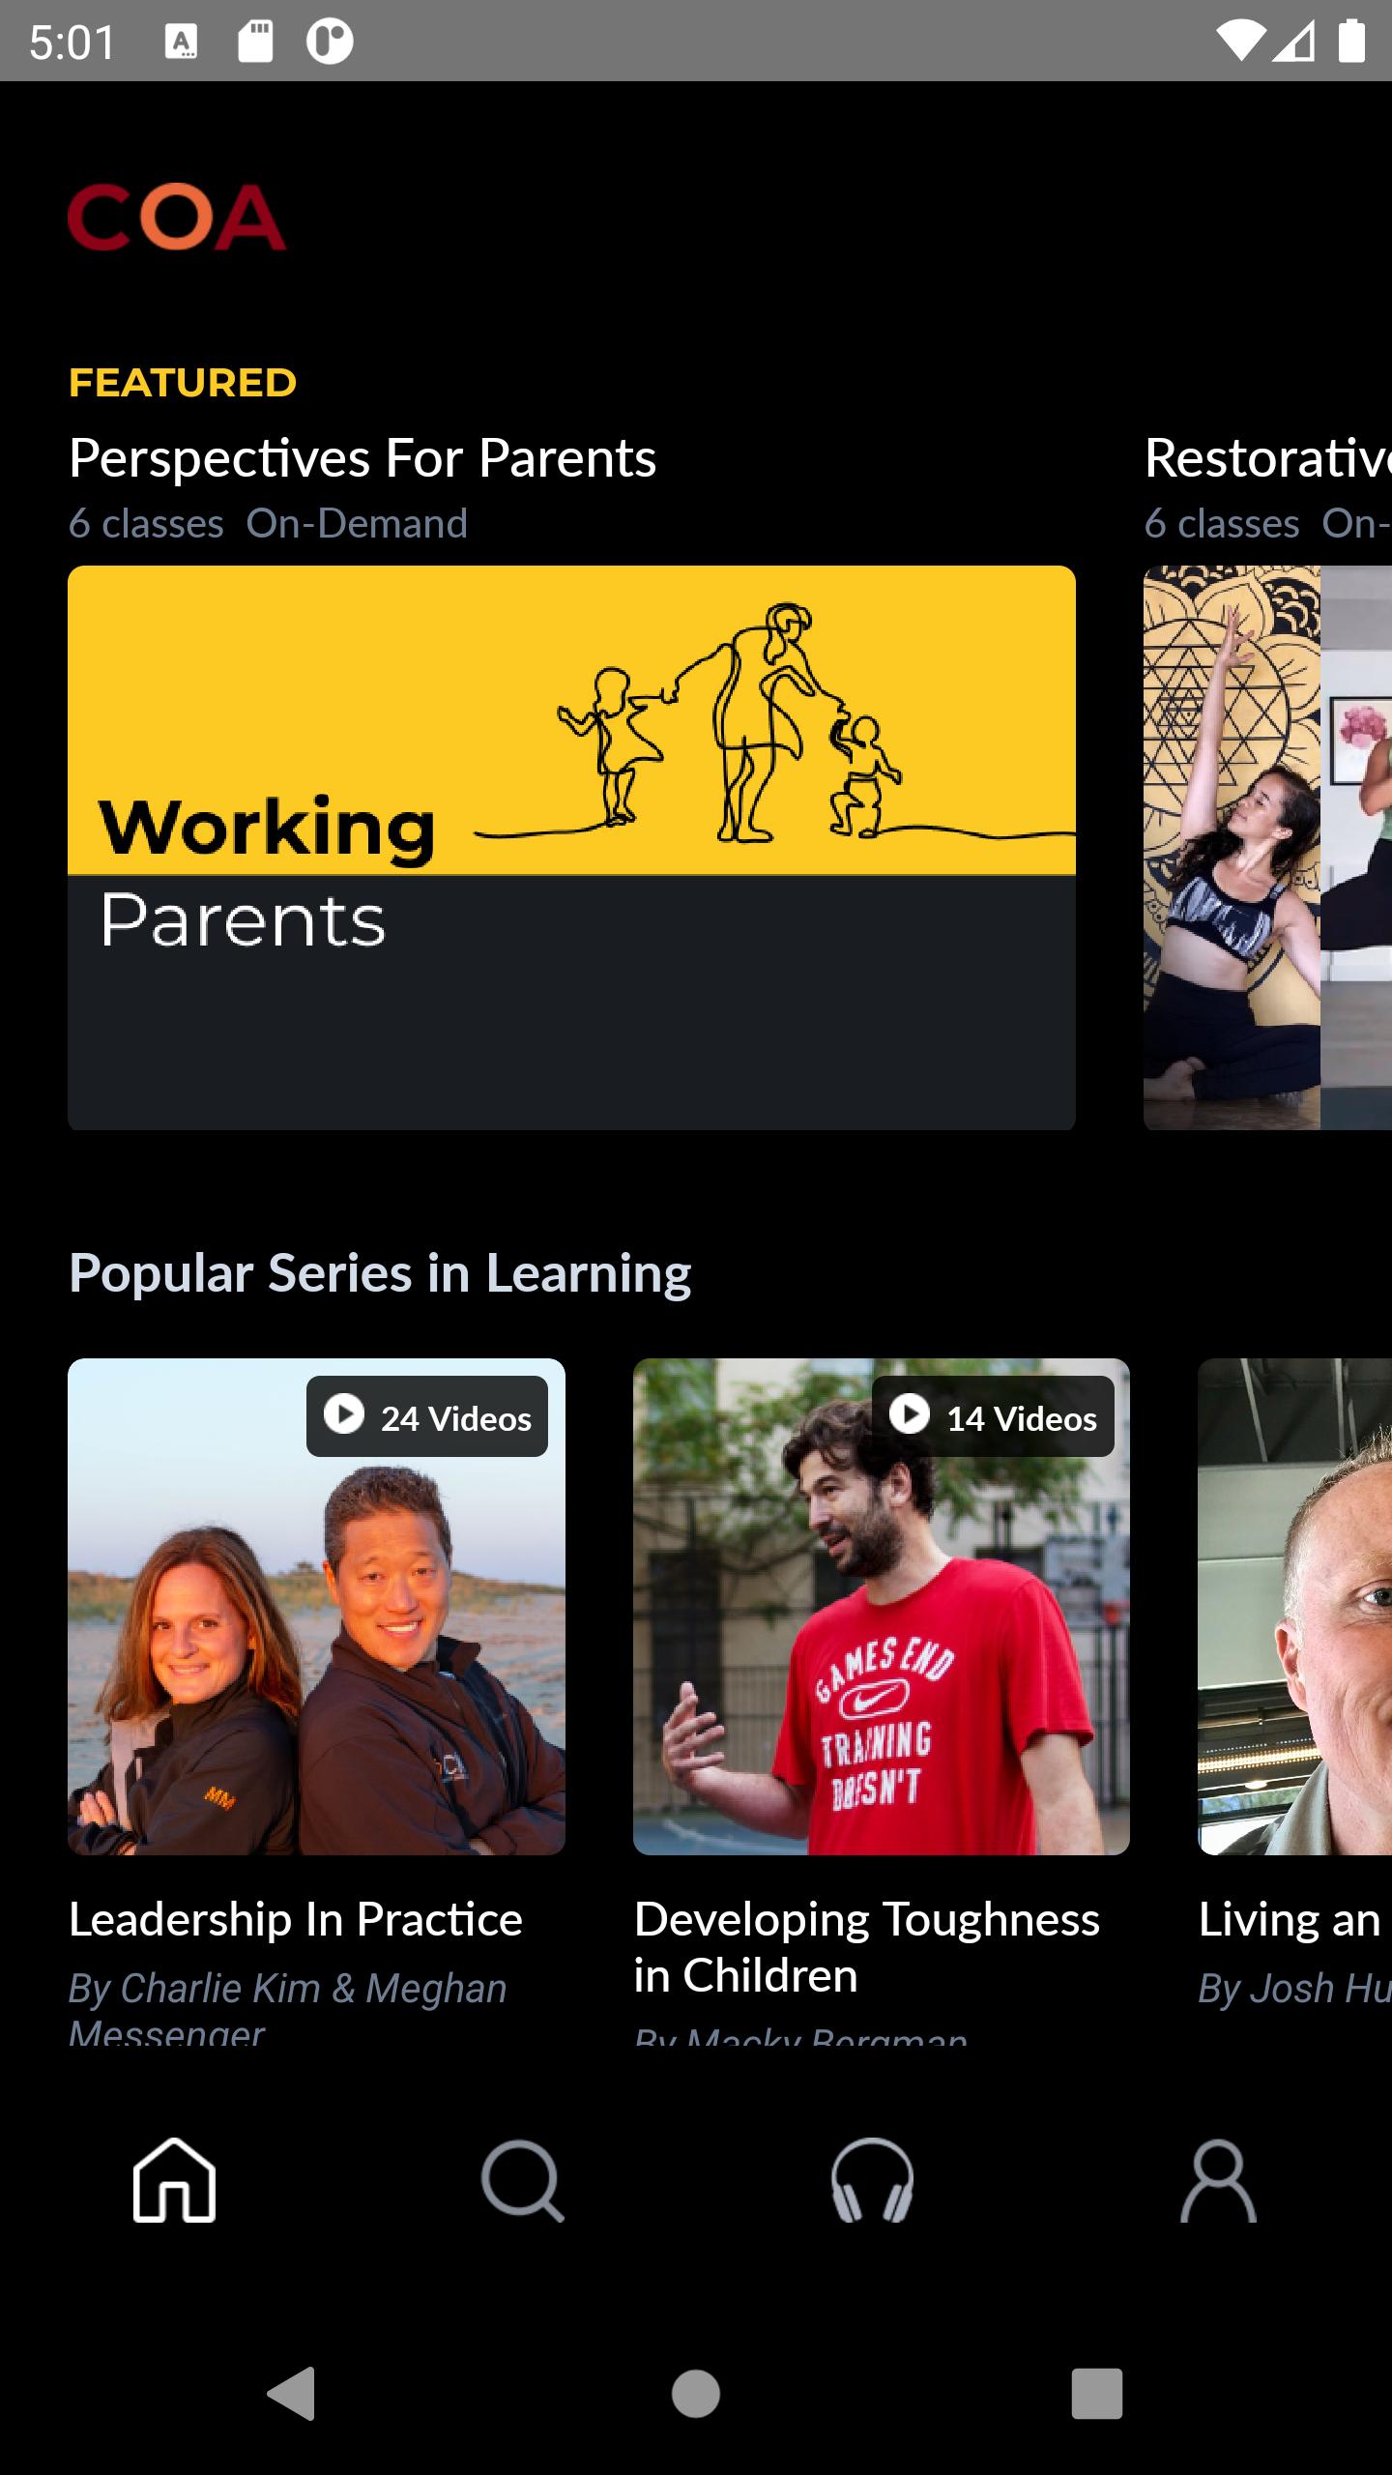
Task: Tap the Popular Series in Learning heading
Action: coord(380,1273)
